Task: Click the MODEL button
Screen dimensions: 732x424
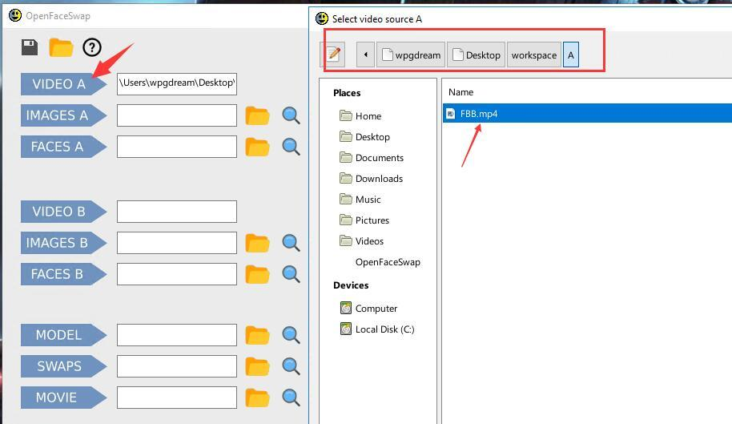Action: [x=64, y=335]
